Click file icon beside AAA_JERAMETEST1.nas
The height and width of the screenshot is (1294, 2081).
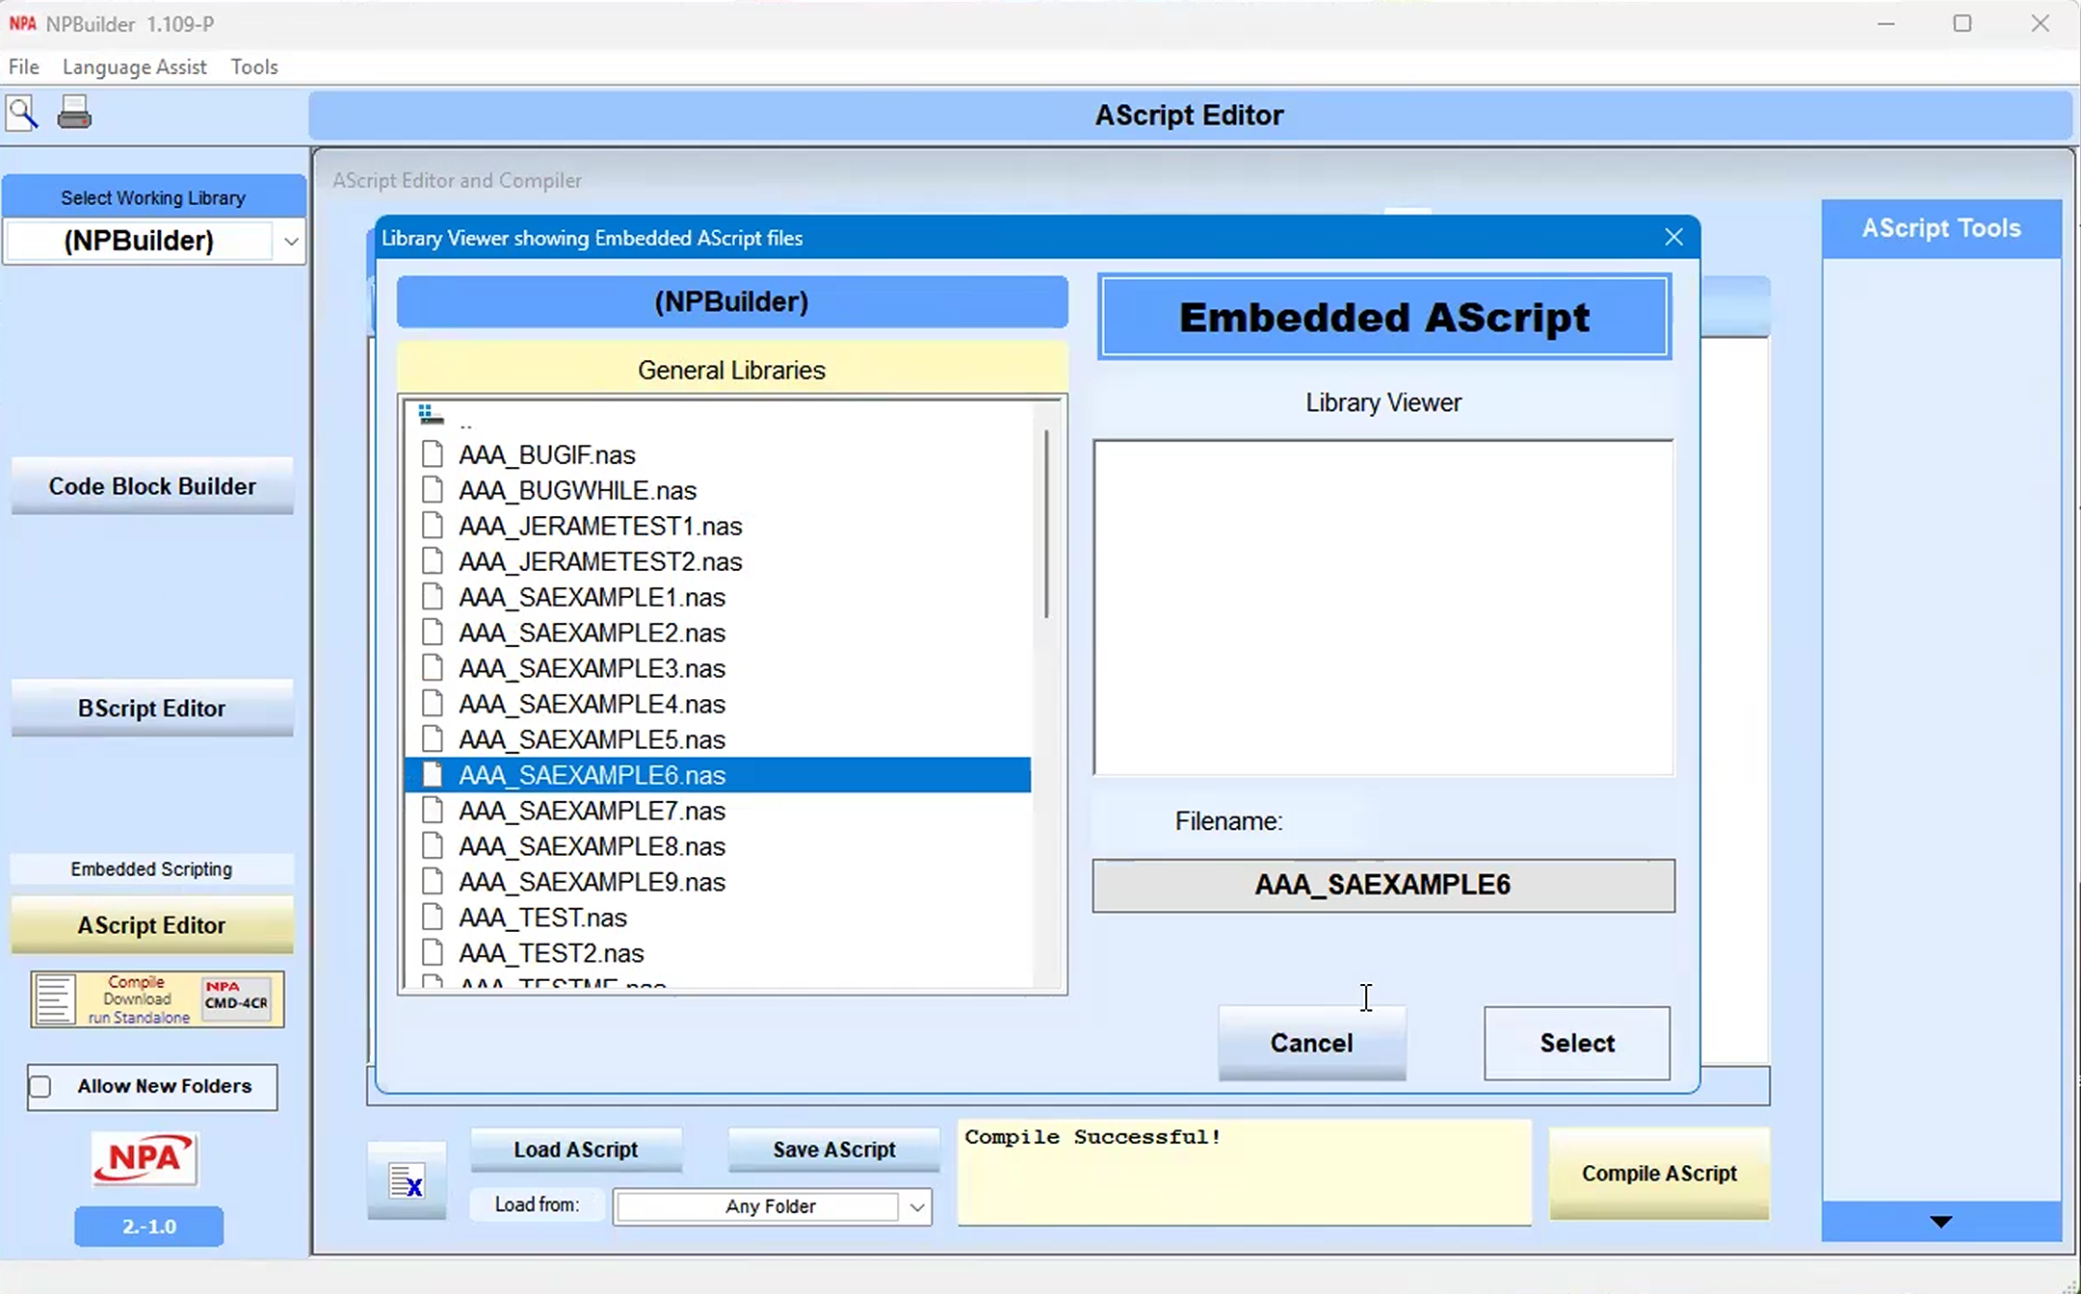433,526
